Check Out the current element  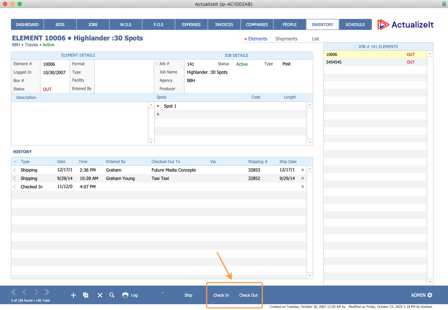pos(248,295)
